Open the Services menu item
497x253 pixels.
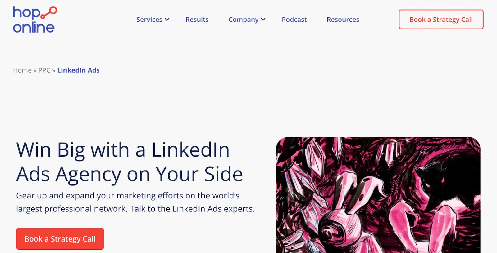point(149,20)
